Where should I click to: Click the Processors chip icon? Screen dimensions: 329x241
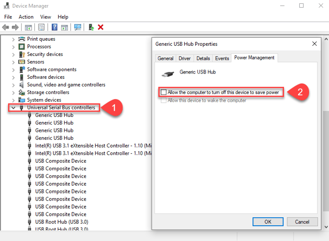pyautogui.click(x=22, y=46)
